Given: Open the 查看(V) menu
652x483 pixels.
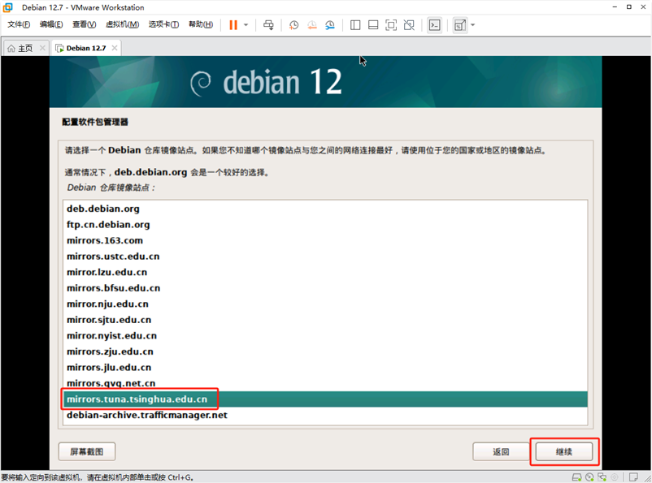Looking at the screenshot, I should tap(85, 24).
